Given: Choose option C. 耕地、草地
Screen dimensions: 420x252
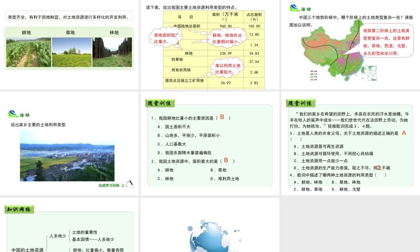Looking at the screenshot, I should tap(308, 189).
